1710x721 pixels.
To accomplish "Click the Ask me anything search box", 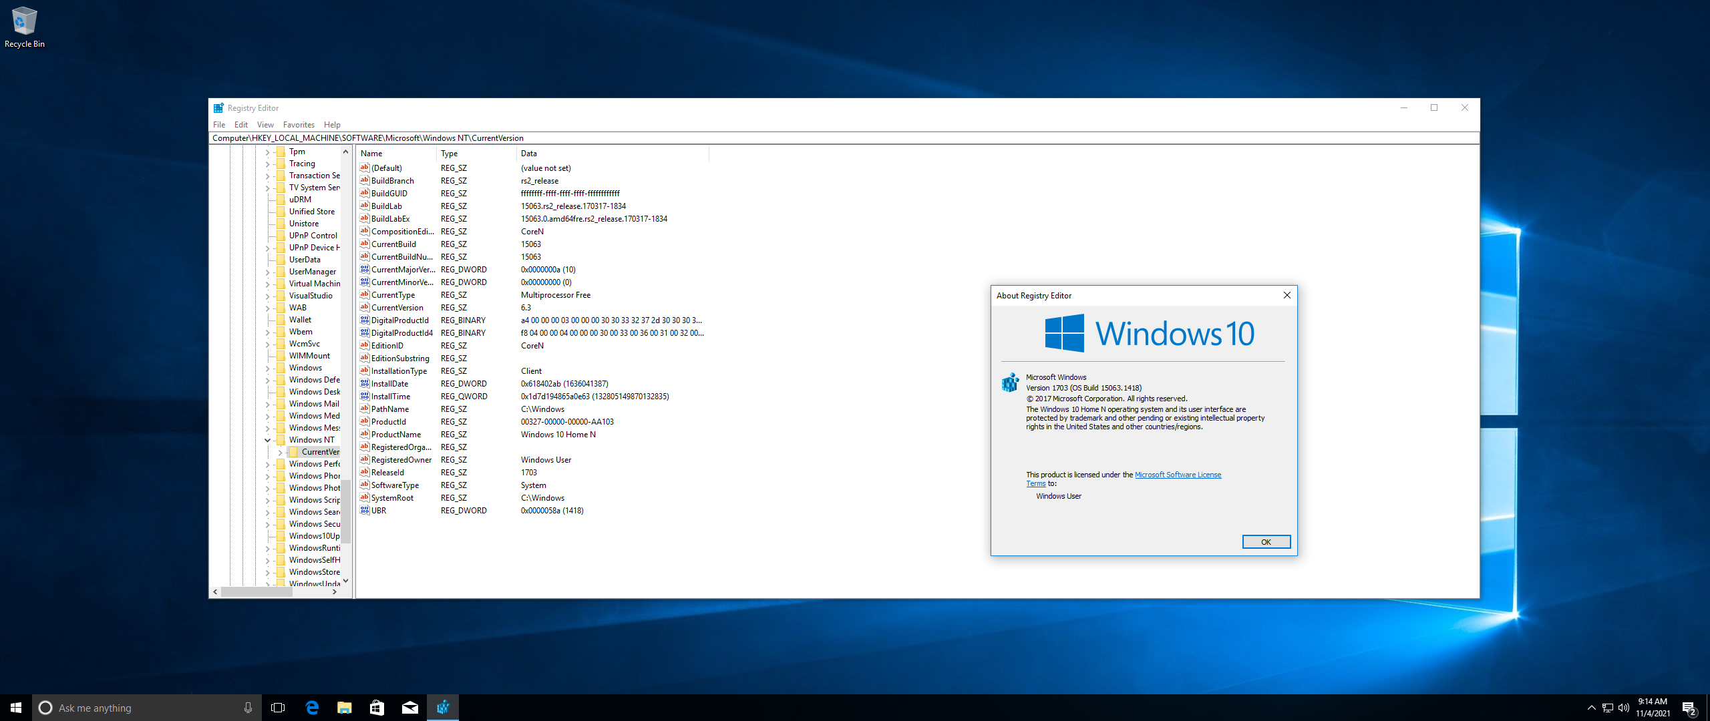I will (x=147, y=708).
